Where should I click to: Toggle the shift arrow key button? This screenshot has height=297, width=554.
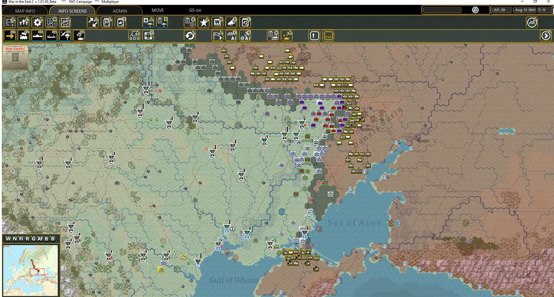click(314, 35)
